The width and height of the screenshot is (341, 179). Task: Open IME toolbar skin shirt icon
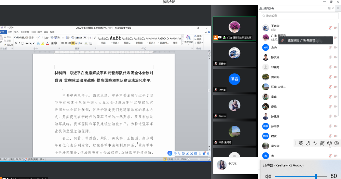tap(204, 153)
